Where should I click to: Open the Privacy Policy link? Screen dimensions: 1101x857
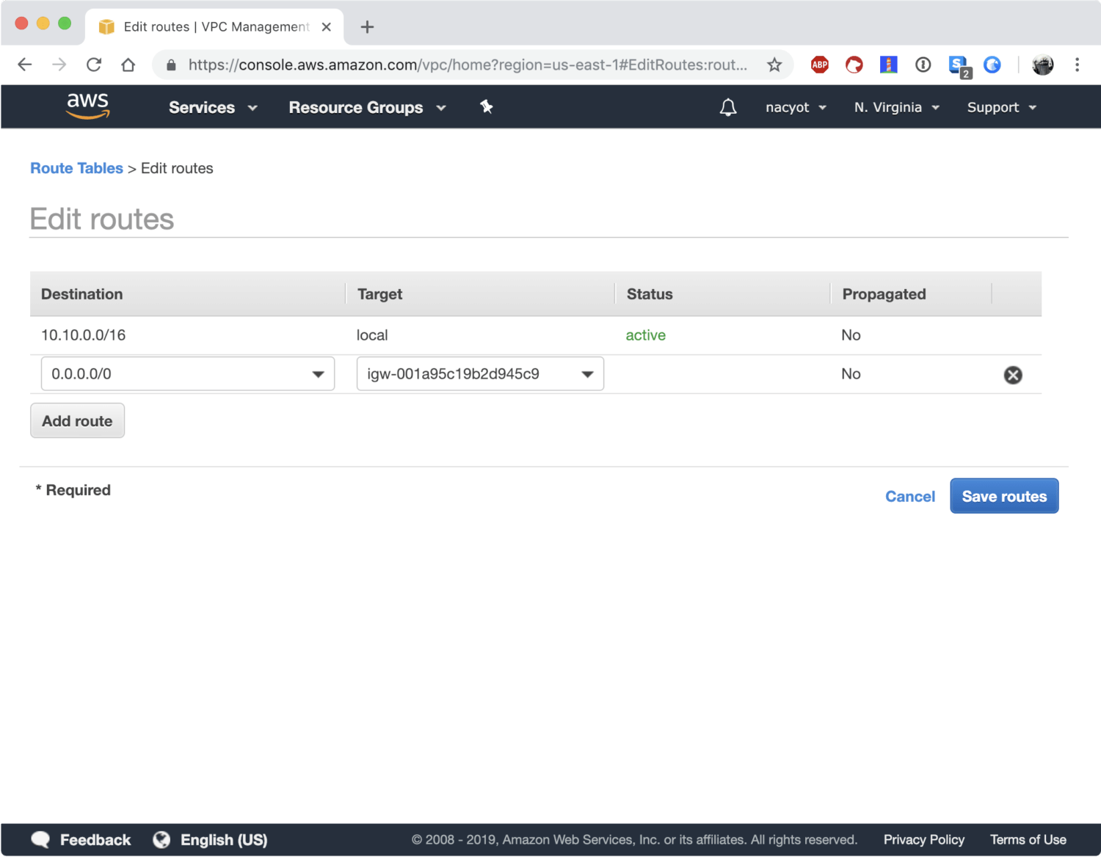click(924, 839)
